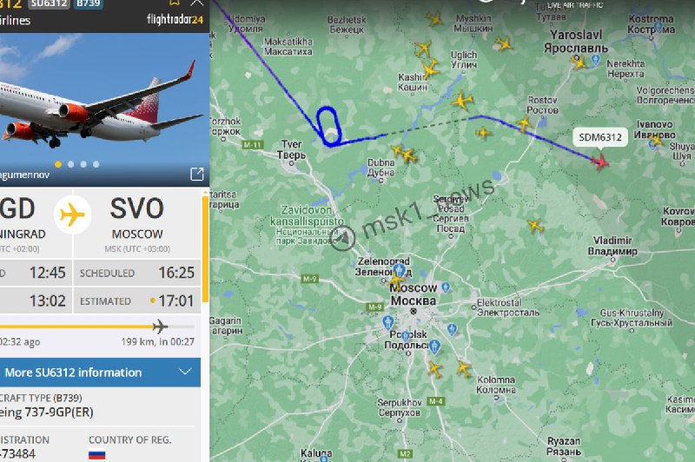695x462 pixels.
Task: Select the yellow plane north of Kolomna
Action: click(x=464, y=368)
